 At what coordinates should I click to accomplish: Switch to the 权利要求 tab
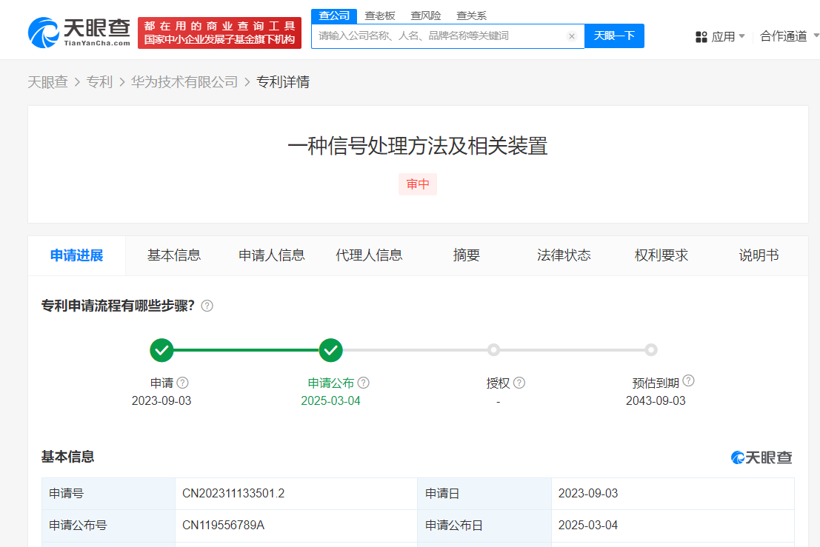click(661, 255)
